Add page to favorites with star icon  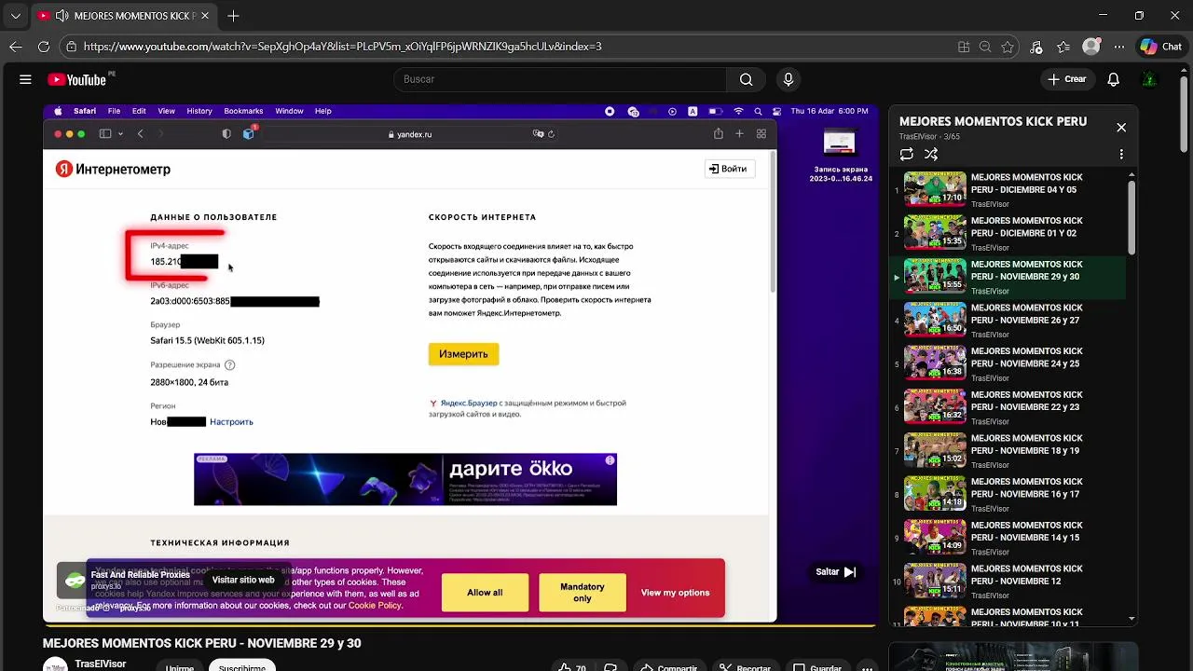[x=1008, y=47]
